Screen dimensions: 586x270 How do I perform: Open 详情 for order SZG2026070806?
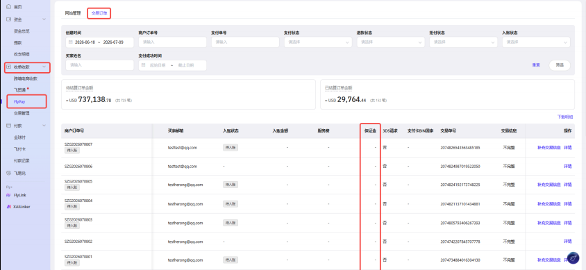(x=568, y=166)
